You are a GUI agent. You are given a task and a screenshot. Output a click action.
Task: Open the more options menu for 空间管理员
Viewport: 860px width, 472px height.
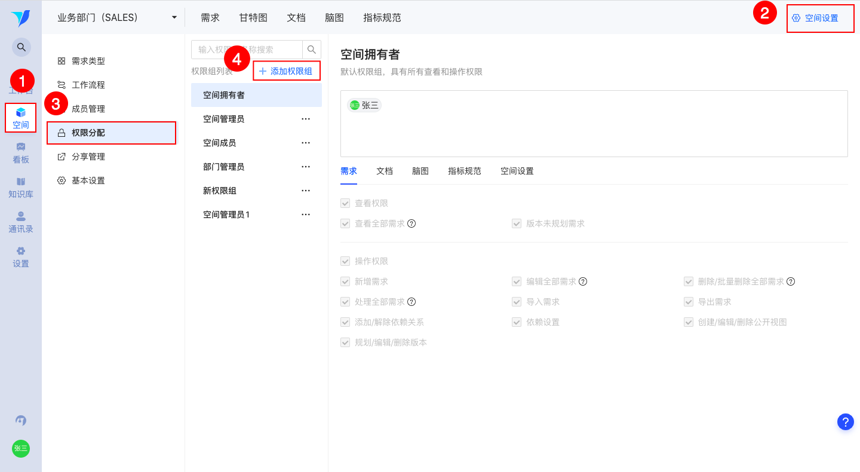(306, 119)
